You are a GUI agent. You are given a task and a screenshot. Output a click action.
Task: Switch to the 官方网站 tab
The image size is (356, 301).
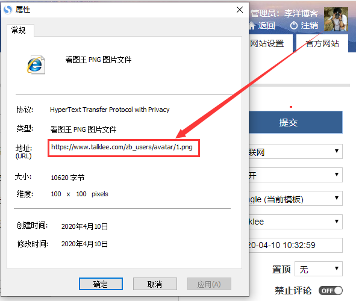[322, 43]
